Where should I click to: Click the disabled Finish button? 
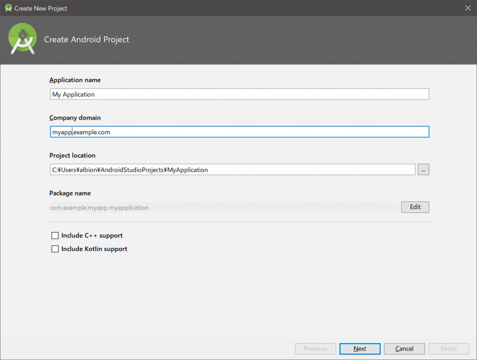tap(449, 349)
